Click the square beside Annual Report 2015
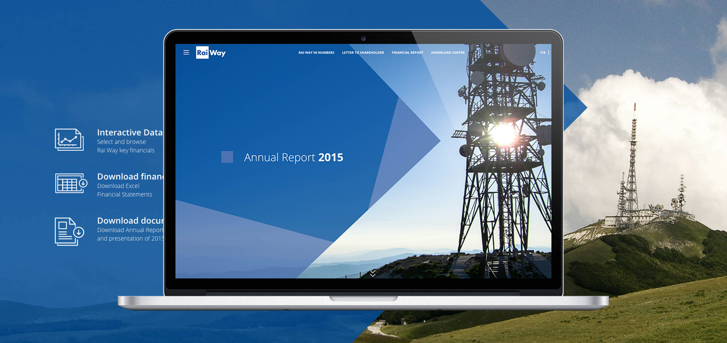 click(x=227, y=157)
